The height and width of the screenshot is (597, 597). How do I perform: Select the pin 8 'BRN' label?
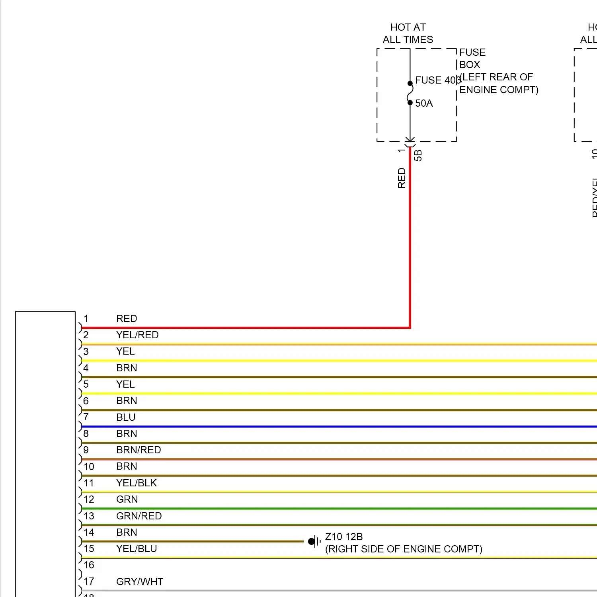[x=127, y=433]
